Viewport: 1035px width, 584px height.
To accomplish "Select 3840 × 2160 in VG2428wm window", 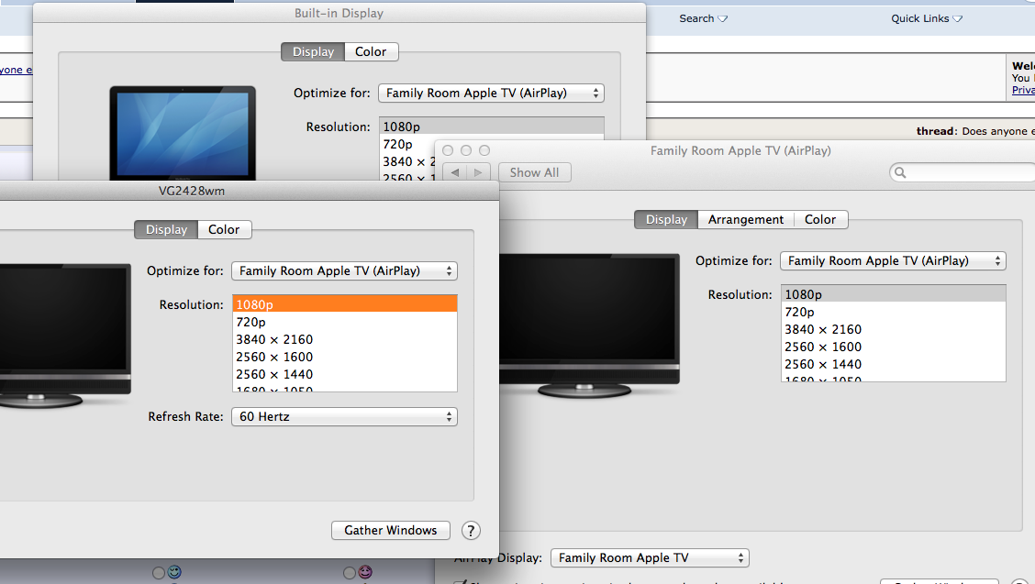I will (x=345, y=339).
